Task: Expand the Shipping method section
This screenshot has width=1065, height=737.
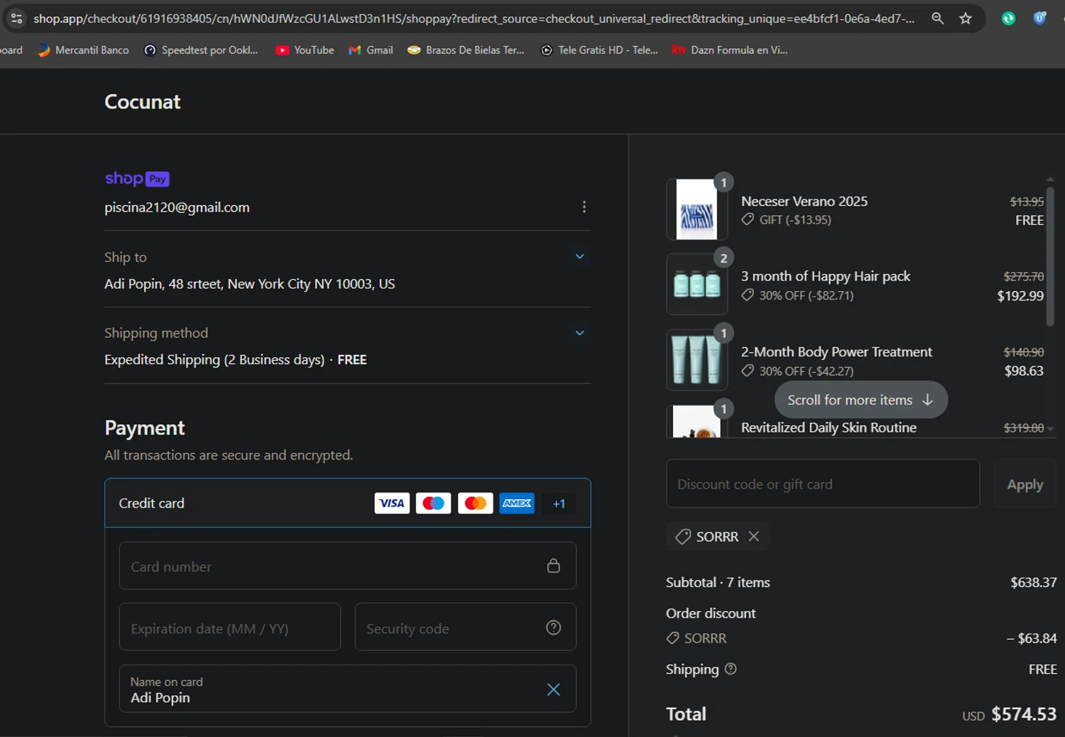Action: [579, 332]
